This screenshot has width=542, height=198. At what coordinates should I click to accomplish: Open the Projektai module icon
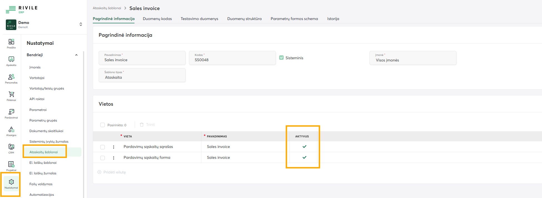[x=11, y=166]
